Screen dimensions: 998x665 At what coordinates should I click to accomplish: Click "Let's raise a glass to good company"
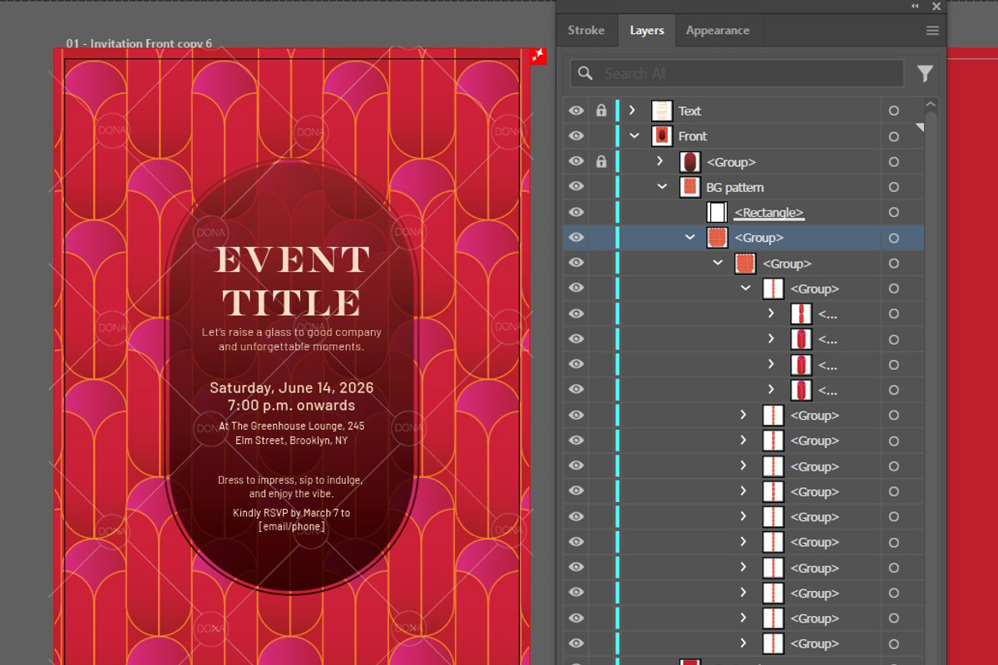click(292, 332)
